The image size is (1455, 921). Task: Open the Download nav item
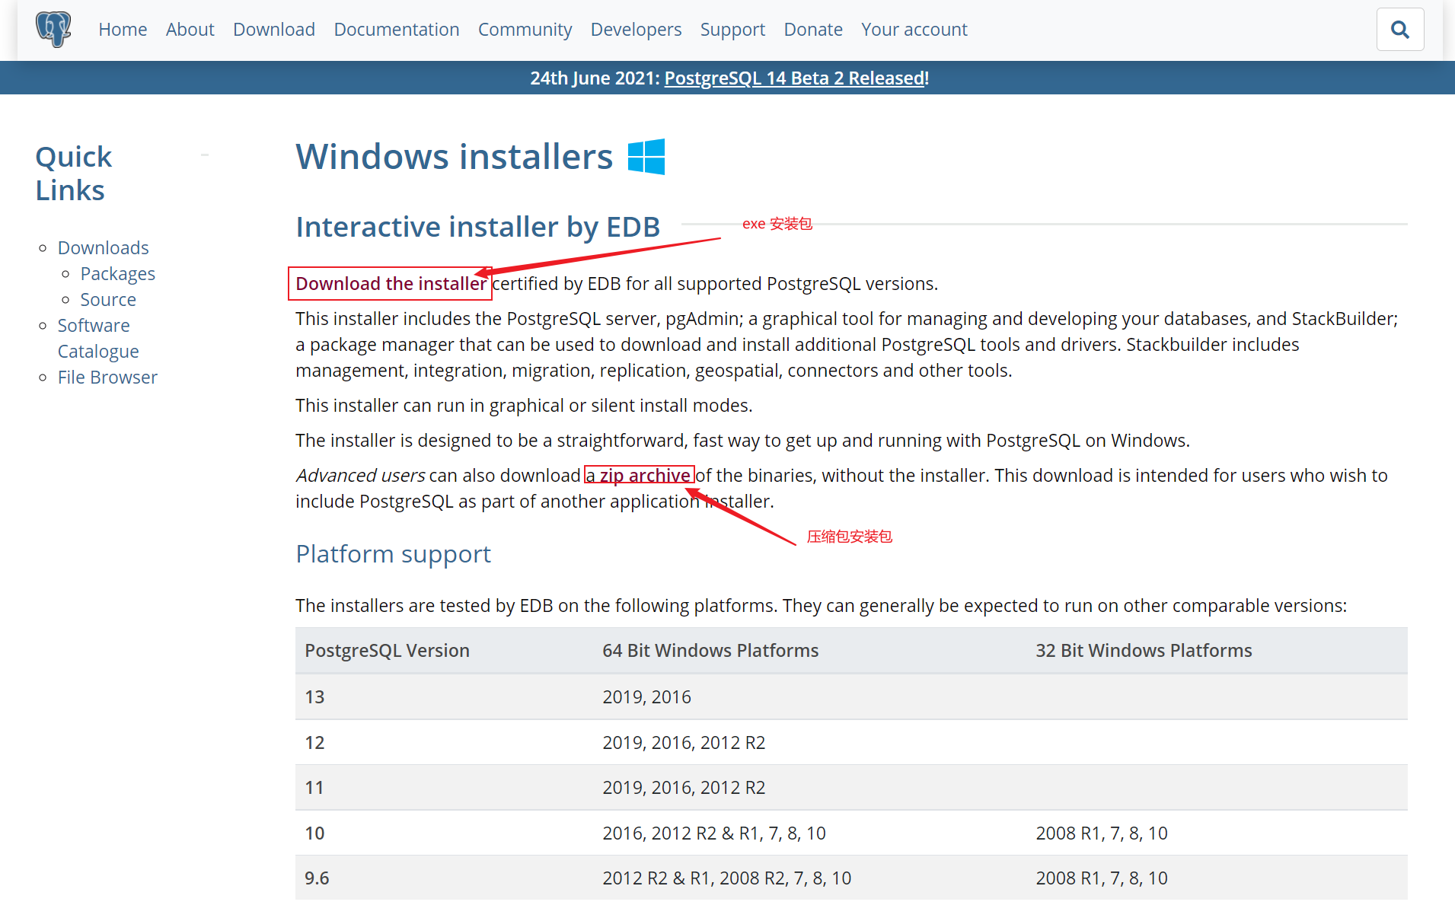274,30
